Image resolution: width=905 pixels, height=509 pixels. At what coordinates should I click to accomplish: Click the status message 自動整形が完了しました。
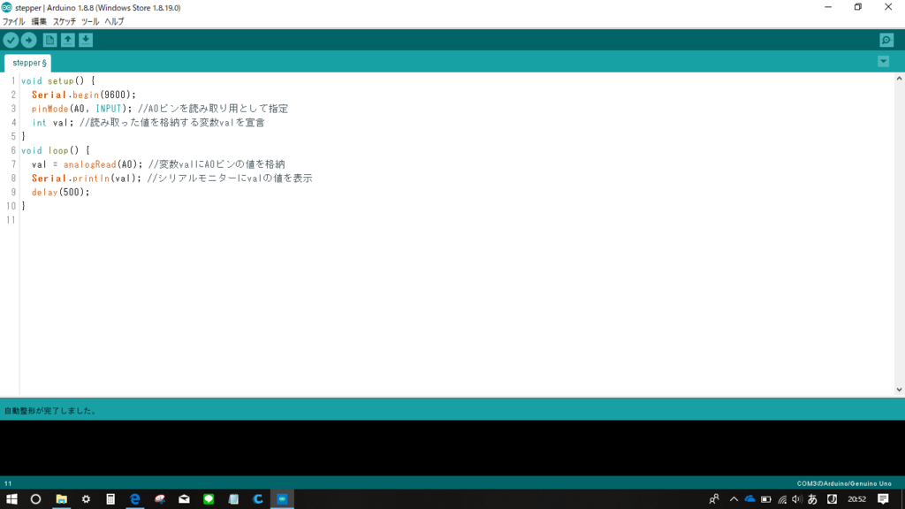pyautogui.click(x=50, y=411)
